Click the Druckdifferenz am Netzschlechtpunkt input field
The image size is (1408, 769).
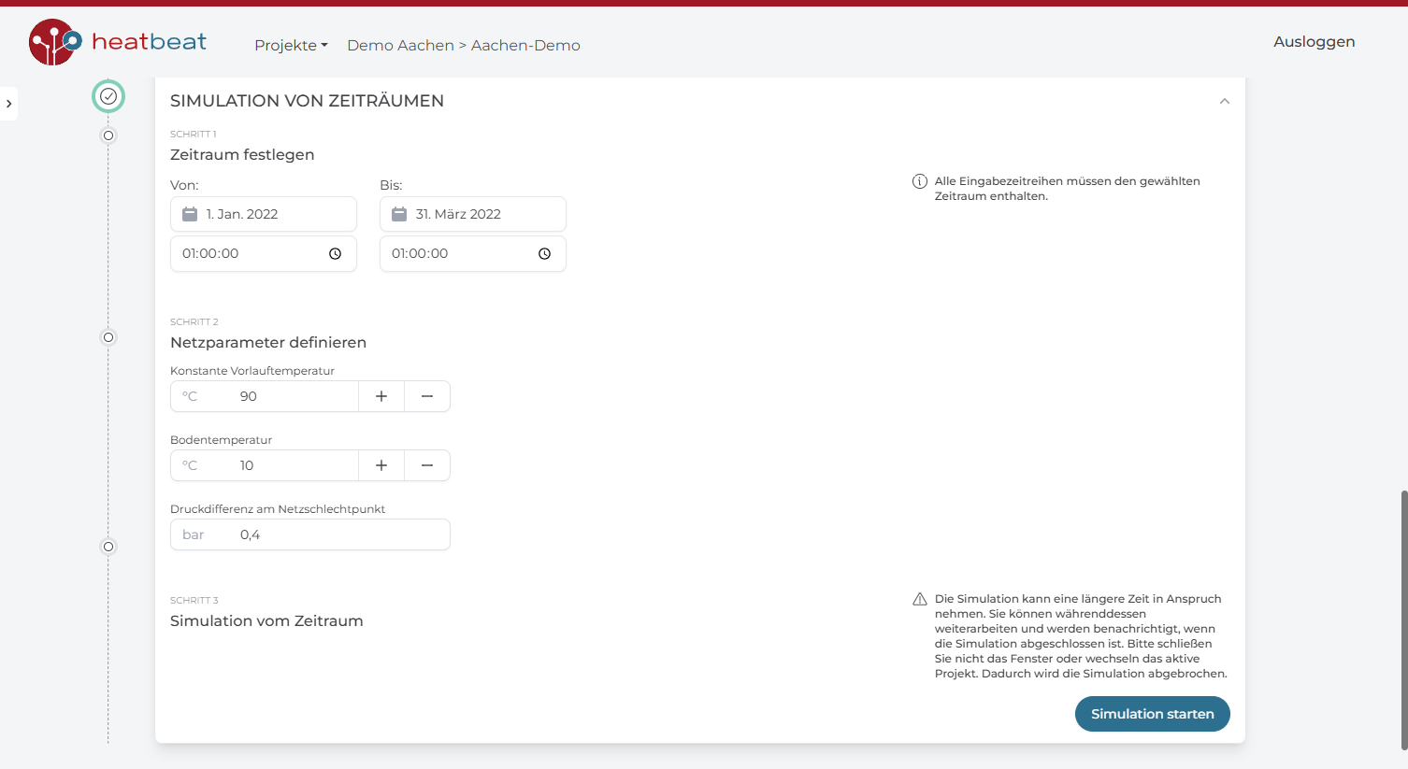click(309, 534)
